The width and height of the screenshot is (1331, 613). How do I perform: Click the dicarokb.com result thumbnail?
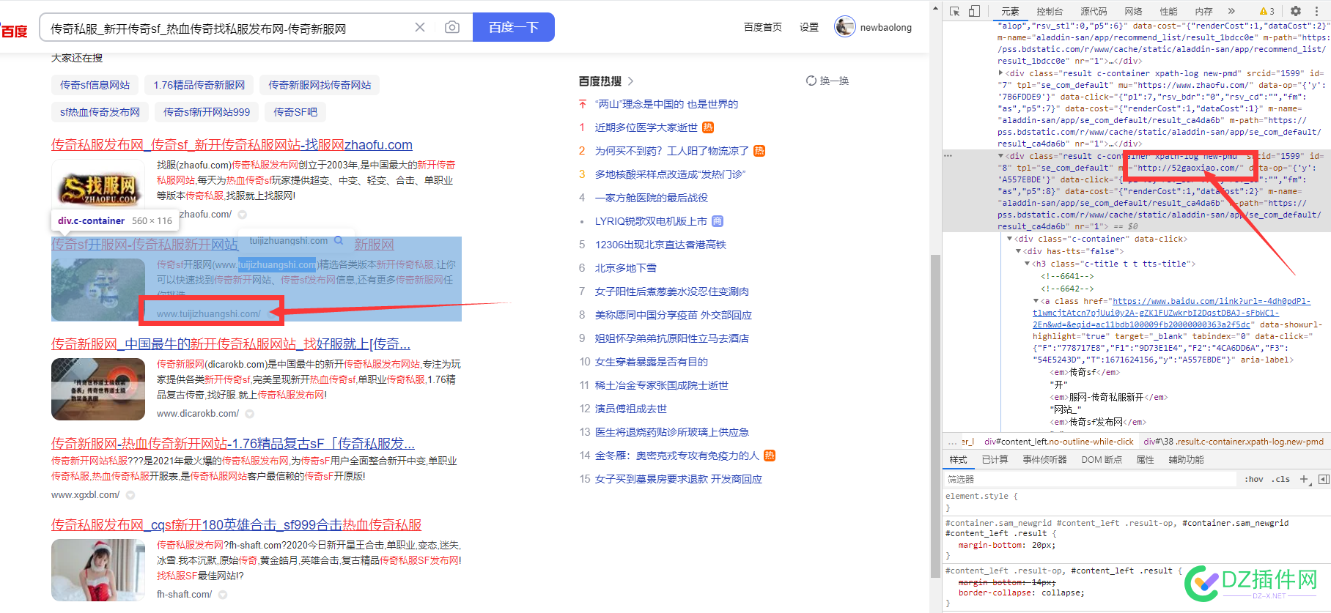pyautogui.click(x=98, y=389)
